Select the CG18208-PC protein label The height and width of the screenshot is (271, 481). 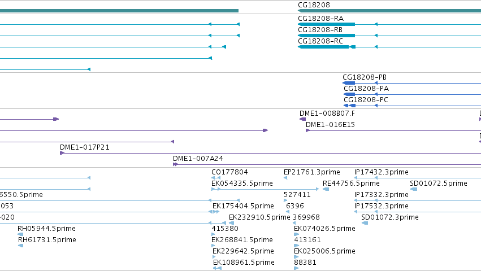pyautogui.click(x=366, y=100)
